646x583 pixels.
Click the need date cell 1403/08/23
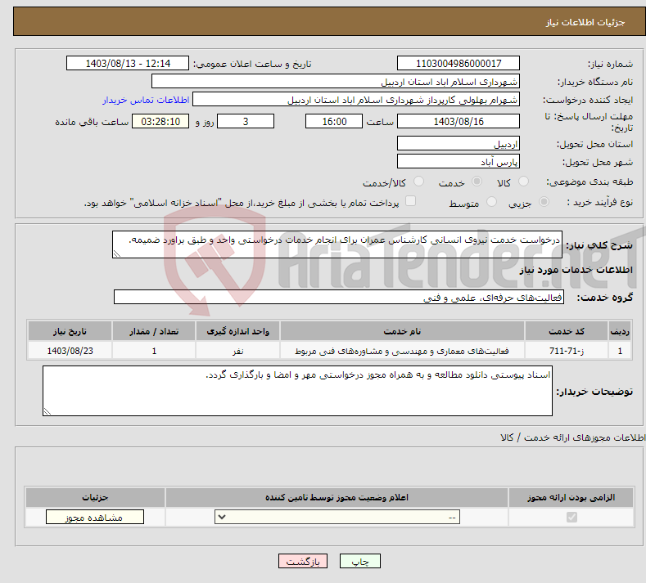pyautogui.click(x=70, y=351)
